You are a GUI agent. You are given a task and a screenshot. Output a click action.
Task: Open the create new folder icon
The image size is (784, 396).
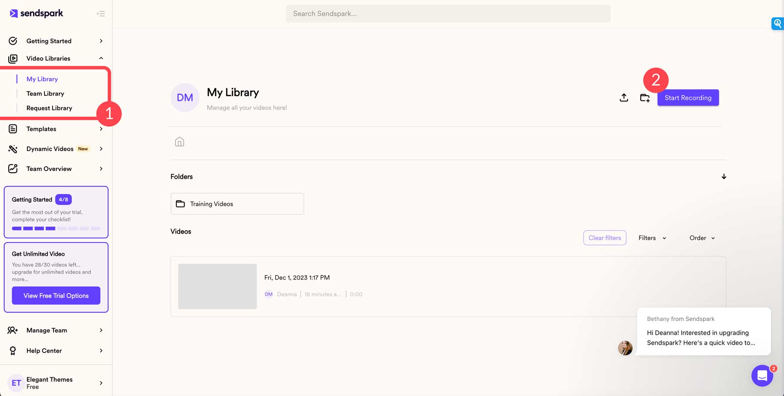click(645, 97)
